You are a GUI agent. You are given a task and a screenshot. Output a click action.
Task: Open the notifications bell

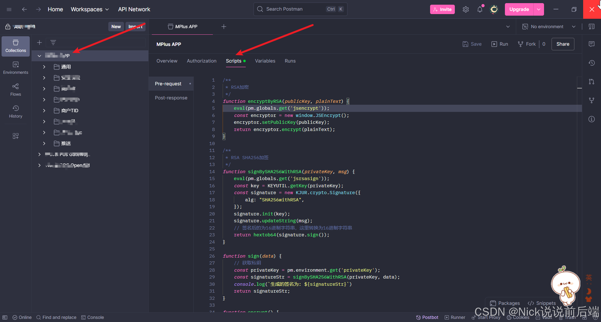[x=480, y=9]
